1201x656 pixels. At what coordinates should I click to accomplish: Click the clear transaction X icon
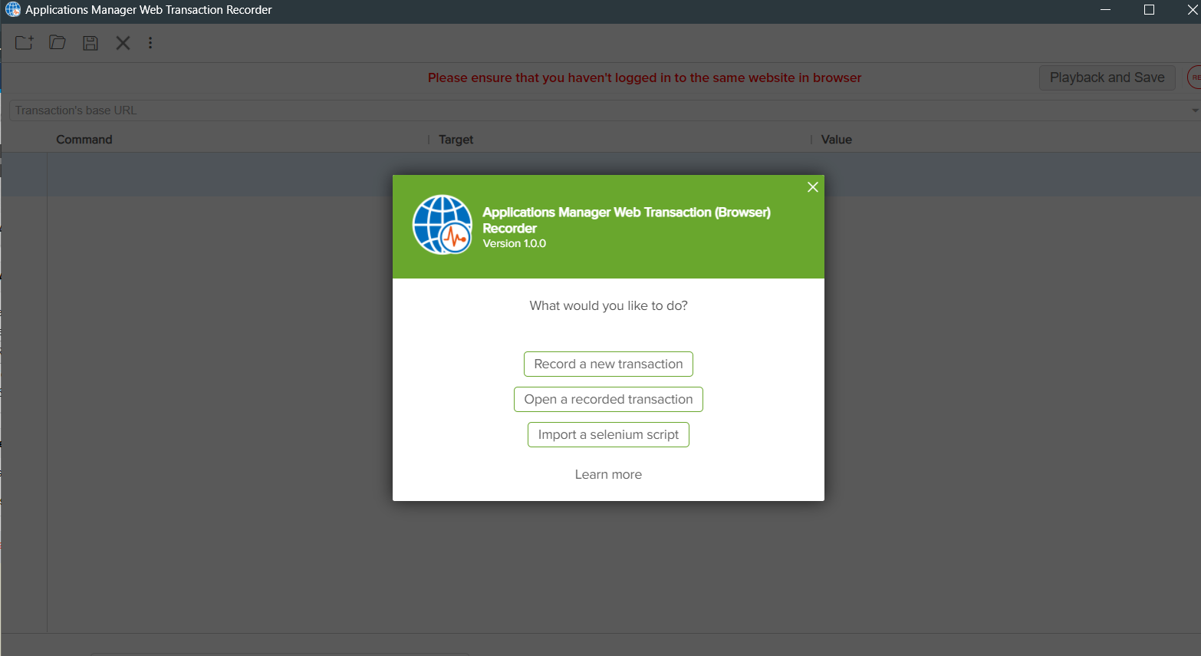coord(123,42)
